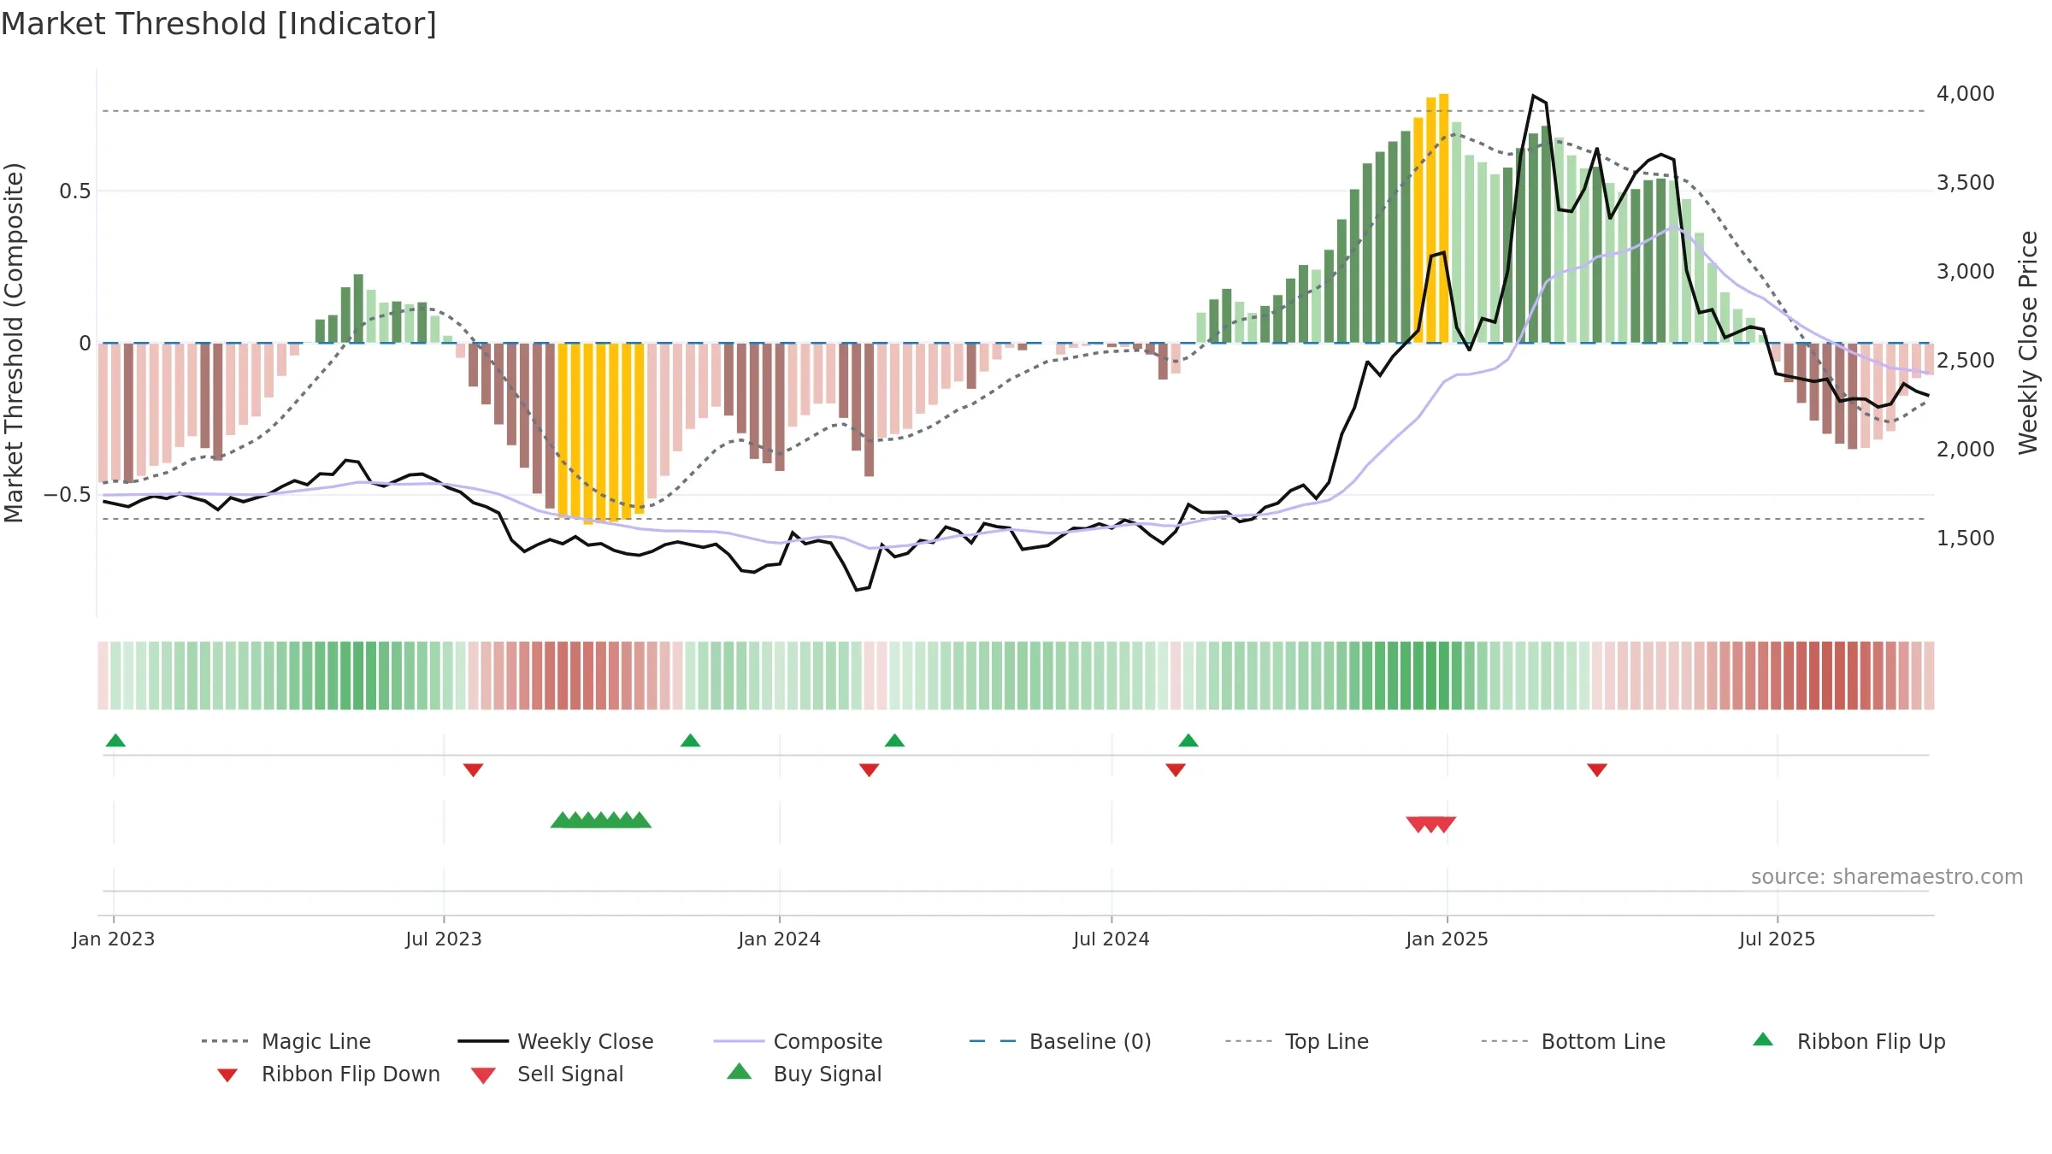Click the ribbon flip down marker after Jul 2023
The width and height of the screenshot is (2052, 1154).
pos(473,770)
